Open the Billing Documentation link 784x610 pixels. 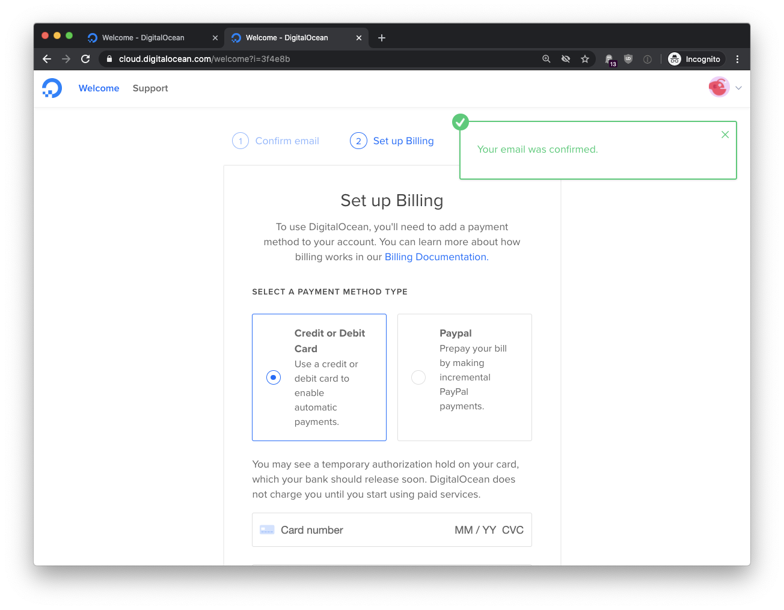[436, 257]
